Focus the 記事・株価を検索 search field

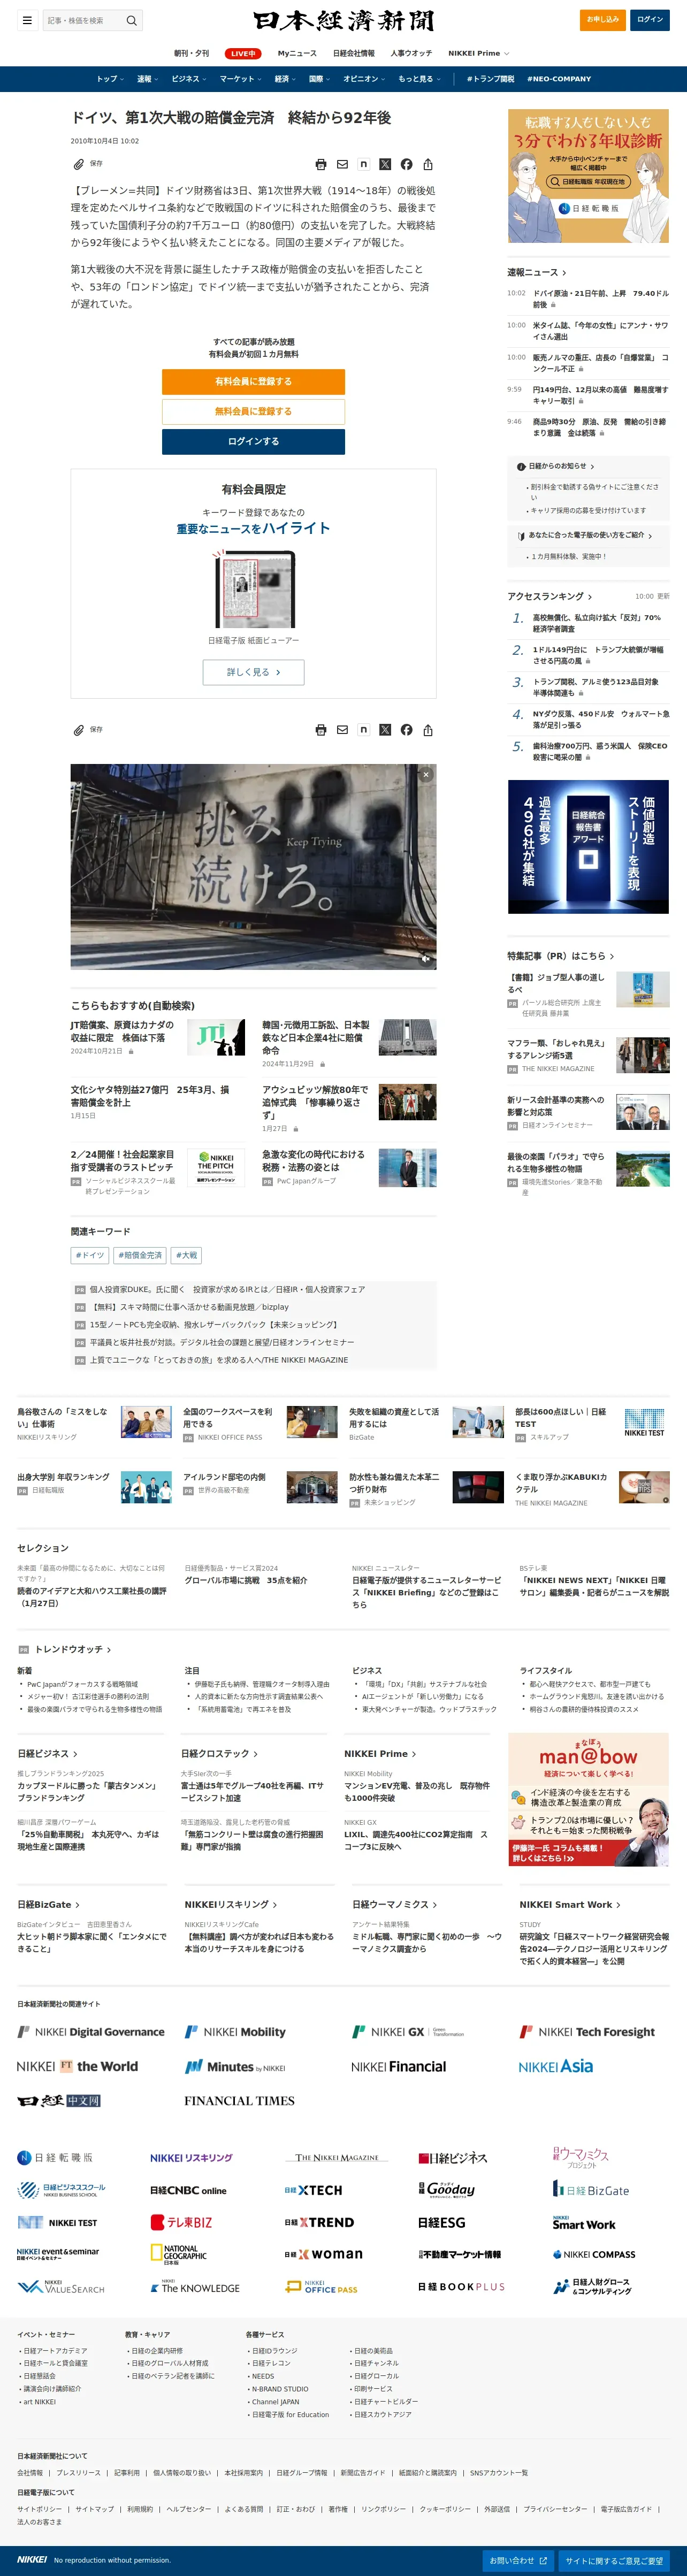(83, 20)
